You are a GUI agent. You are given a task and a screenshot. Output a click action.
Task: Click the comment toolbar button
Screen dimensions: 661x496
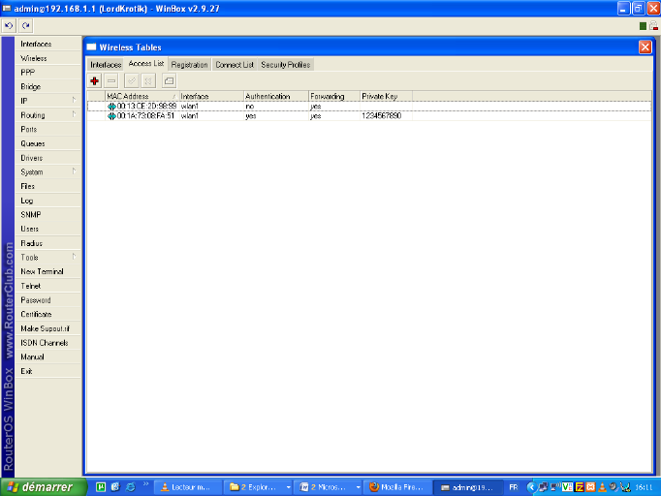[169, 80]
